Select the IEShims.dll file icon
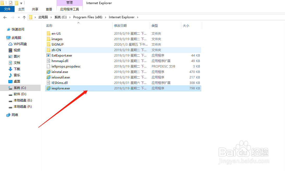The image size is (285, 171). point(48,83)
